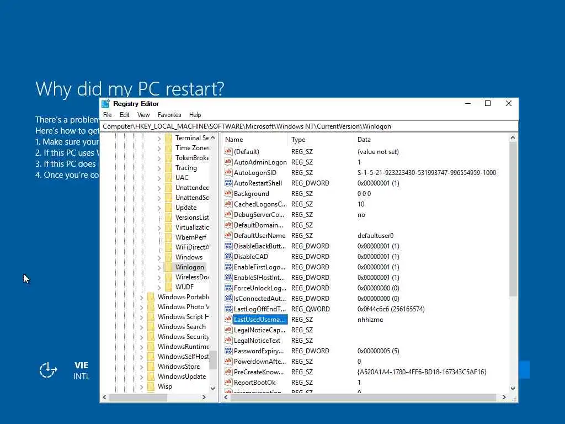Click the data cell reading defaultuser0
The width and height of the screenshot is (565, 424).
pyautogui.click(x=375, y=235)
